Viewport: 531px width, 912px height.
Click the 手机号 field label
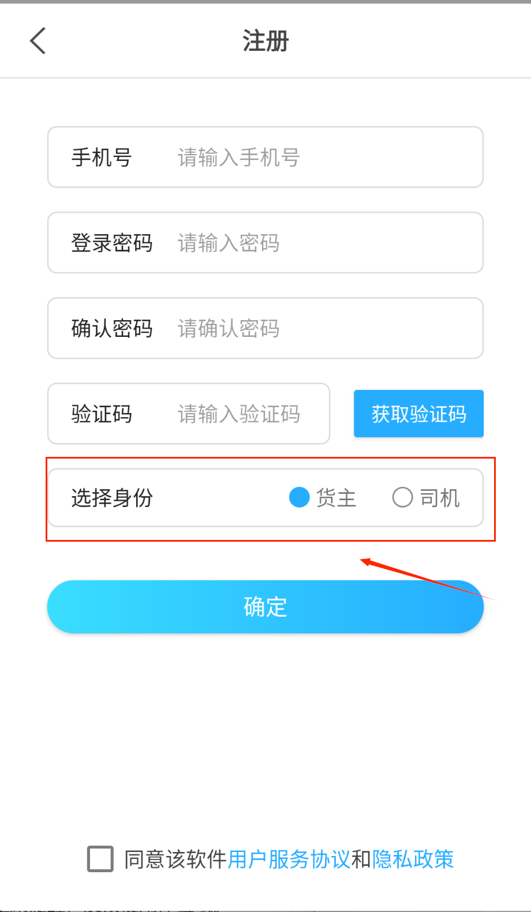pyautogui.click(x=102, y=157)
